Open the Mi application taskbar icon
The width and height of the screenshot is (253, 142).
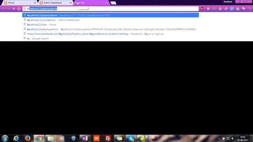point(96,138)
